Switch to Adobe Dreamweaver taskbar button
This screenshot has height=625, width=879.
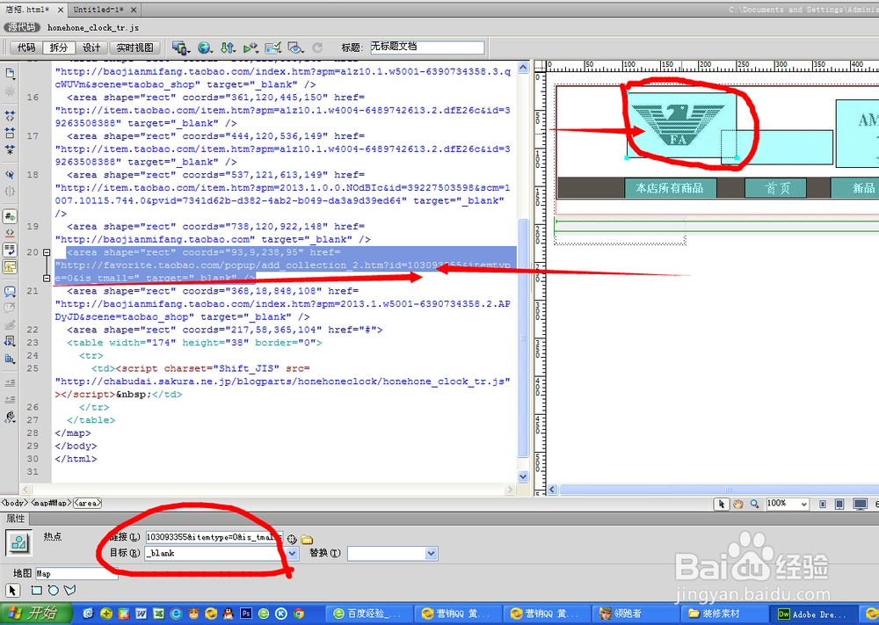814,614
